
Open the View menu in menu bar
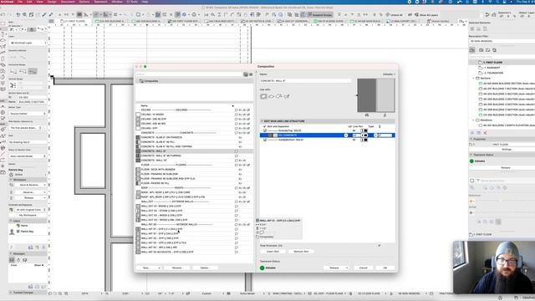pos(39,2)
